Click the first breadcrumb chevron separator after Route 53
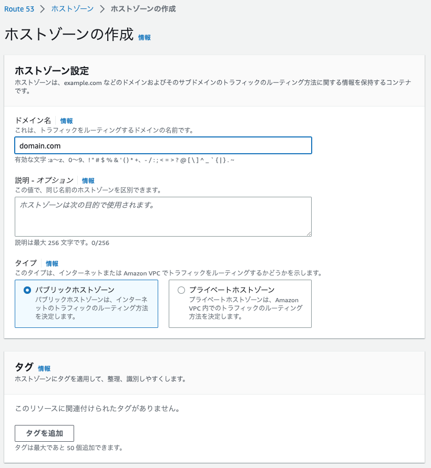431x468 pixels. (43, 9)
